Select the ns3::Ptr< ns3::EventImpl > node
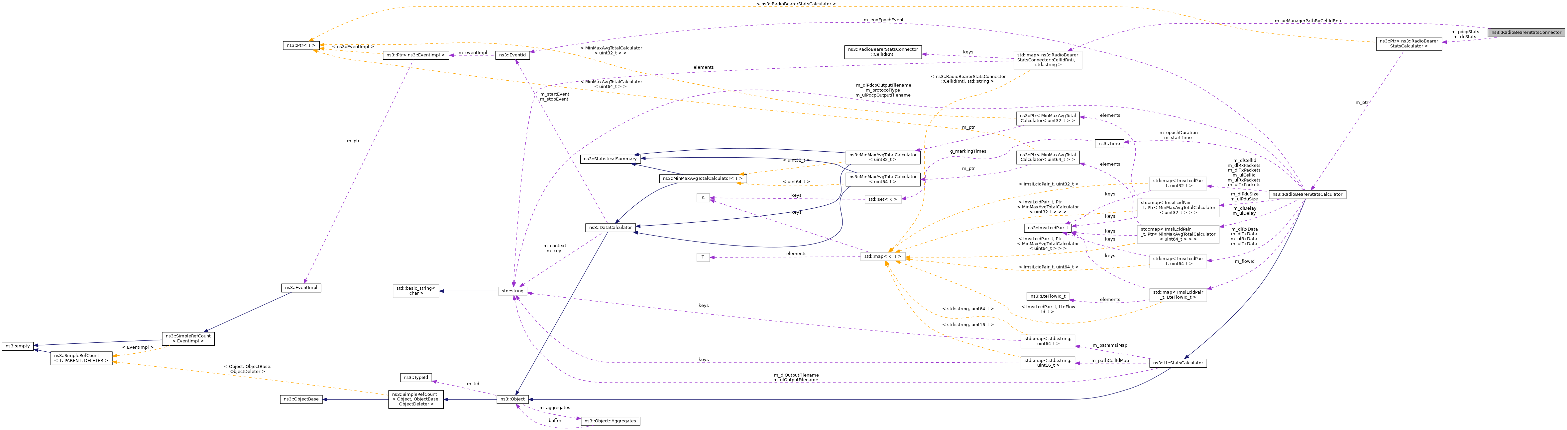Image resolution: width=1567 pixels, height=430 pixels. pos(416,55)
